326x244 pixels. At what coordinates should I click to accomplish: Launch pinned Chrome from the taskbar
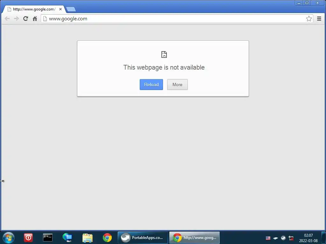107,238
